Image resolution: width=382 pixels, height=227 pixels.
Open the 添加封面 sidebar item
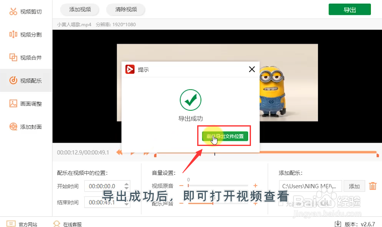click(x=26, y=127)
